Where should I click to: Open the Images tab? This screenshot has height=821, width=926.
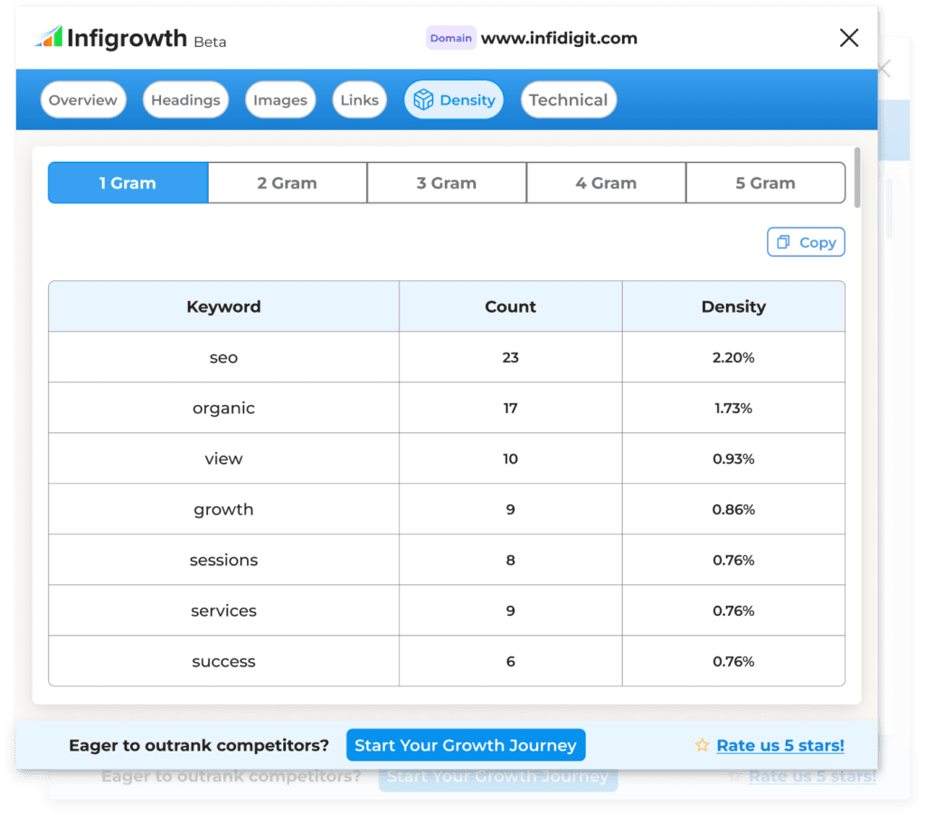(280, 100)
